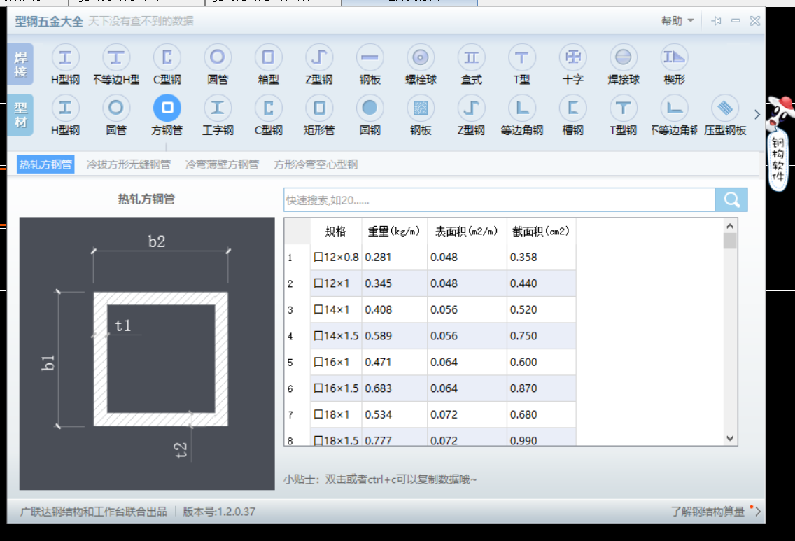The height and width of the screenshot is (541, 795).
Task: Sort by 表面积(m2/m) column header
Action: click(x=467, y=231)
